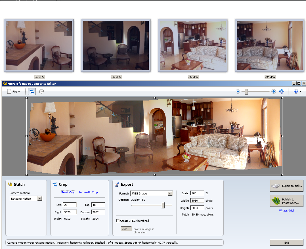Click the Export panel heading icon
The width and height of the screenshot is (306, 249).
point(117,185)
